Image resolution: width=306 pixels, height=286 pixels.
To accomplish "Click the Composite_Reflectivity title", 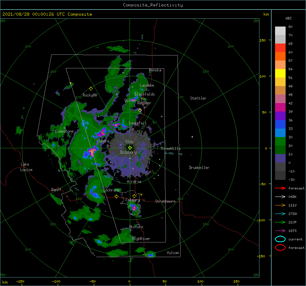I will tap(153, 5).
